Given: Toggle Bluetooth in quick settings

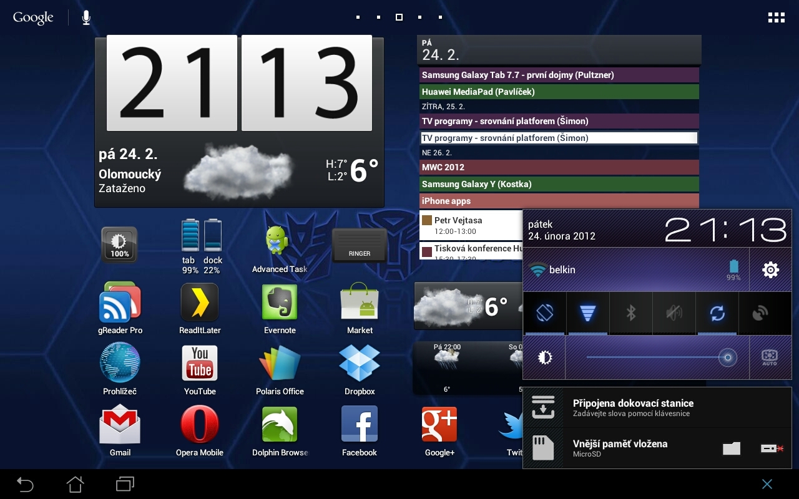Looking at the screenshot, I should coord(630,313).
